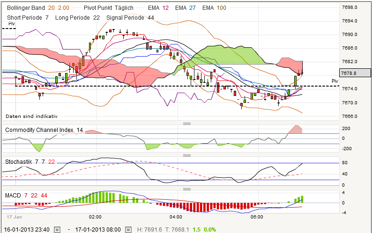Click the green percent change 0.0%

(210, 229)
